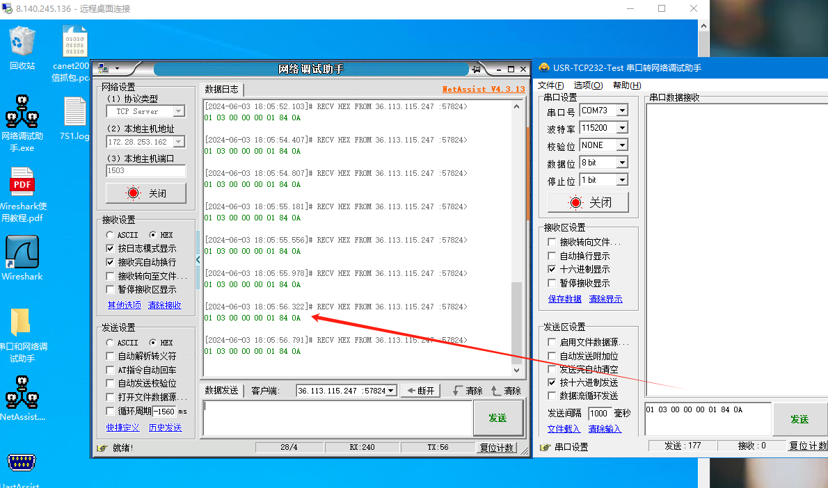The image size is (828, 488).
Task: Open the 串口和网络调试助手 folder icon
Action: click(x=22, y=334)
